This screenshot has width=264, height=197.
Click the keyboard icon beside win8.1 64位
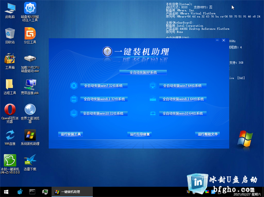pyautogui.click(x=153, y=99)
